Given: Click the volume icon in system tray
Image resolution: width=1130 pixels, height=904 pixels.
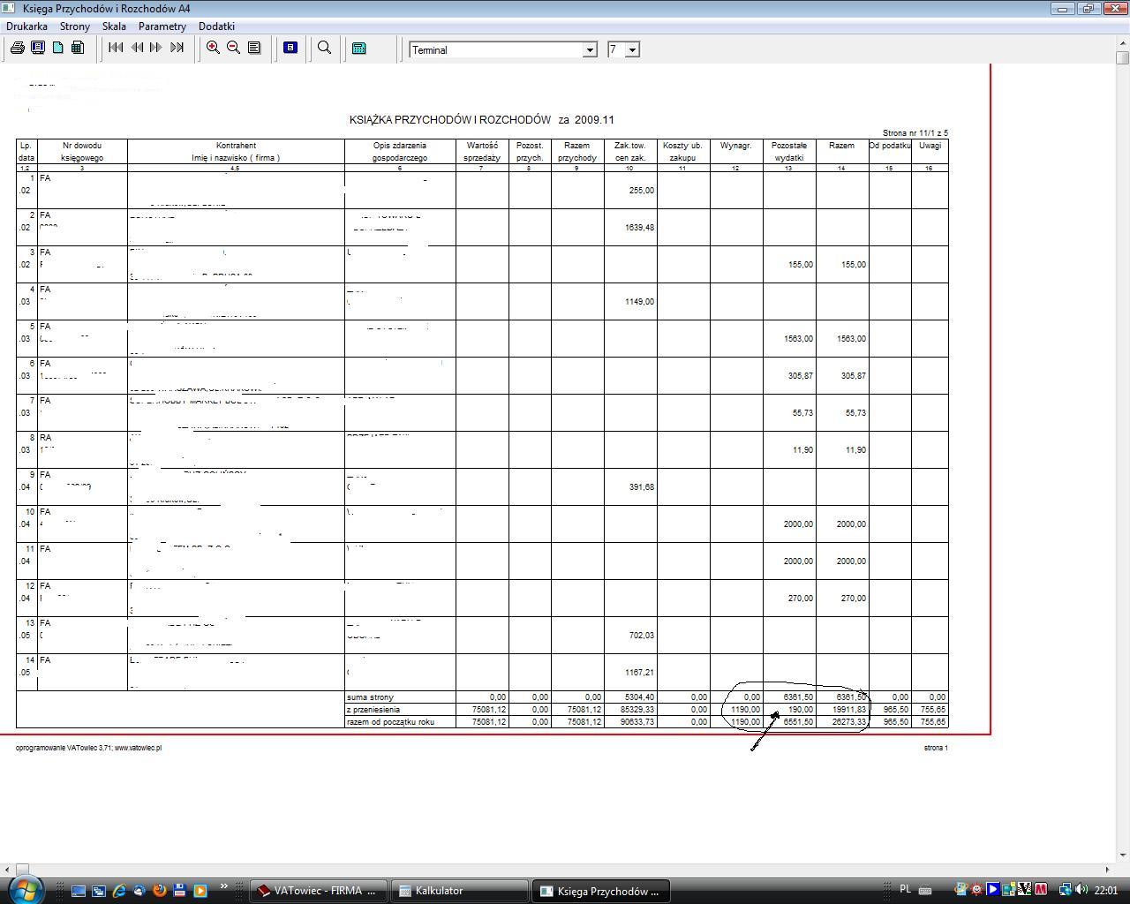Looking at the screenshot, I should (1081, 890).
